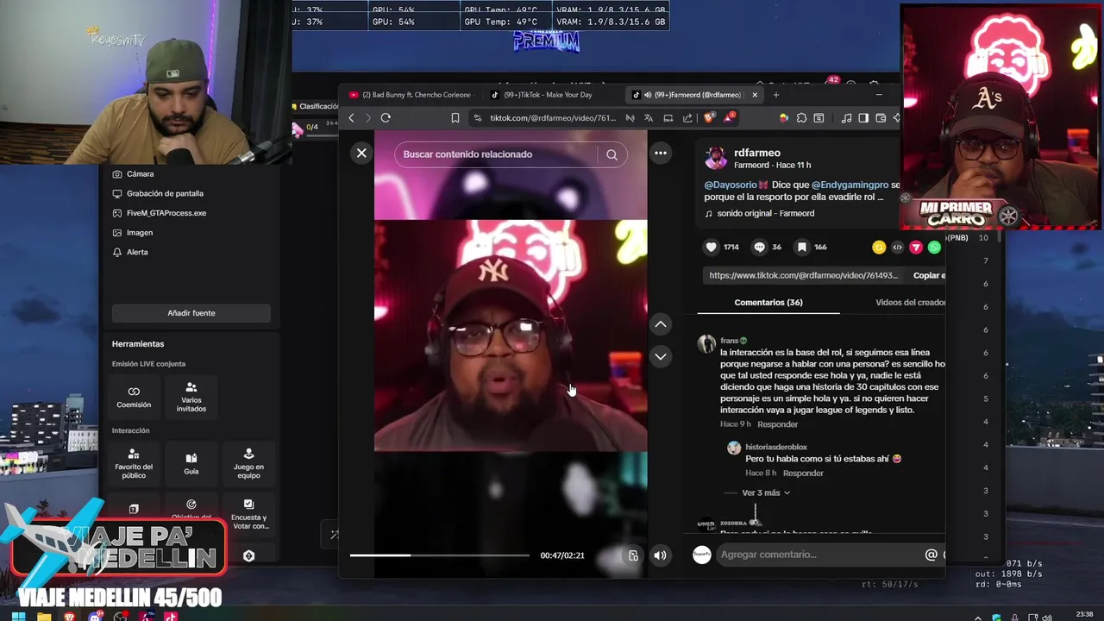Screen dimensions: 1104x621
Task: Go to previous video with up arrow
Action: coord(661,324)
